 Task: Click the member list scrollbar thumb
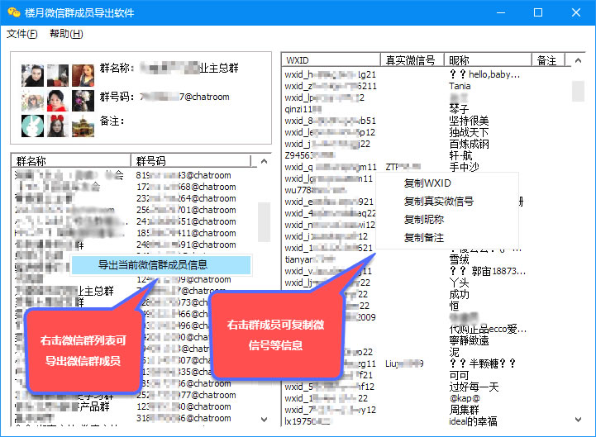pos(578,91)
